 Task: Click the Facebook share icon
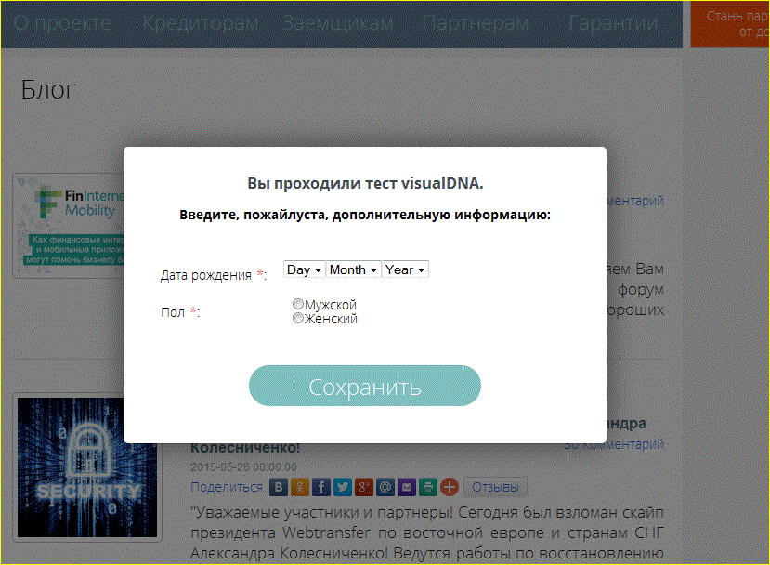pos(320,486)
